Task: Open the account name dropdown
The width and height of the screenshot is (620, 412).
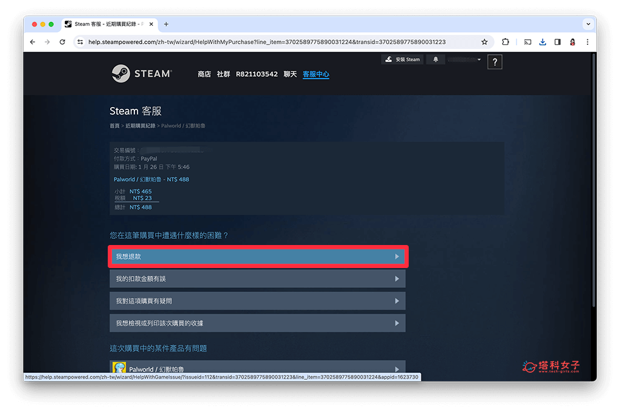Action: point(464,59)
